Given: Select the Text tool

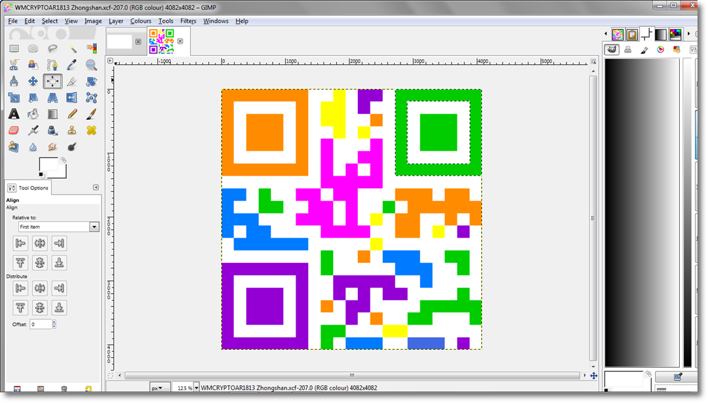Looking at the screenshot, I should 14,114.
